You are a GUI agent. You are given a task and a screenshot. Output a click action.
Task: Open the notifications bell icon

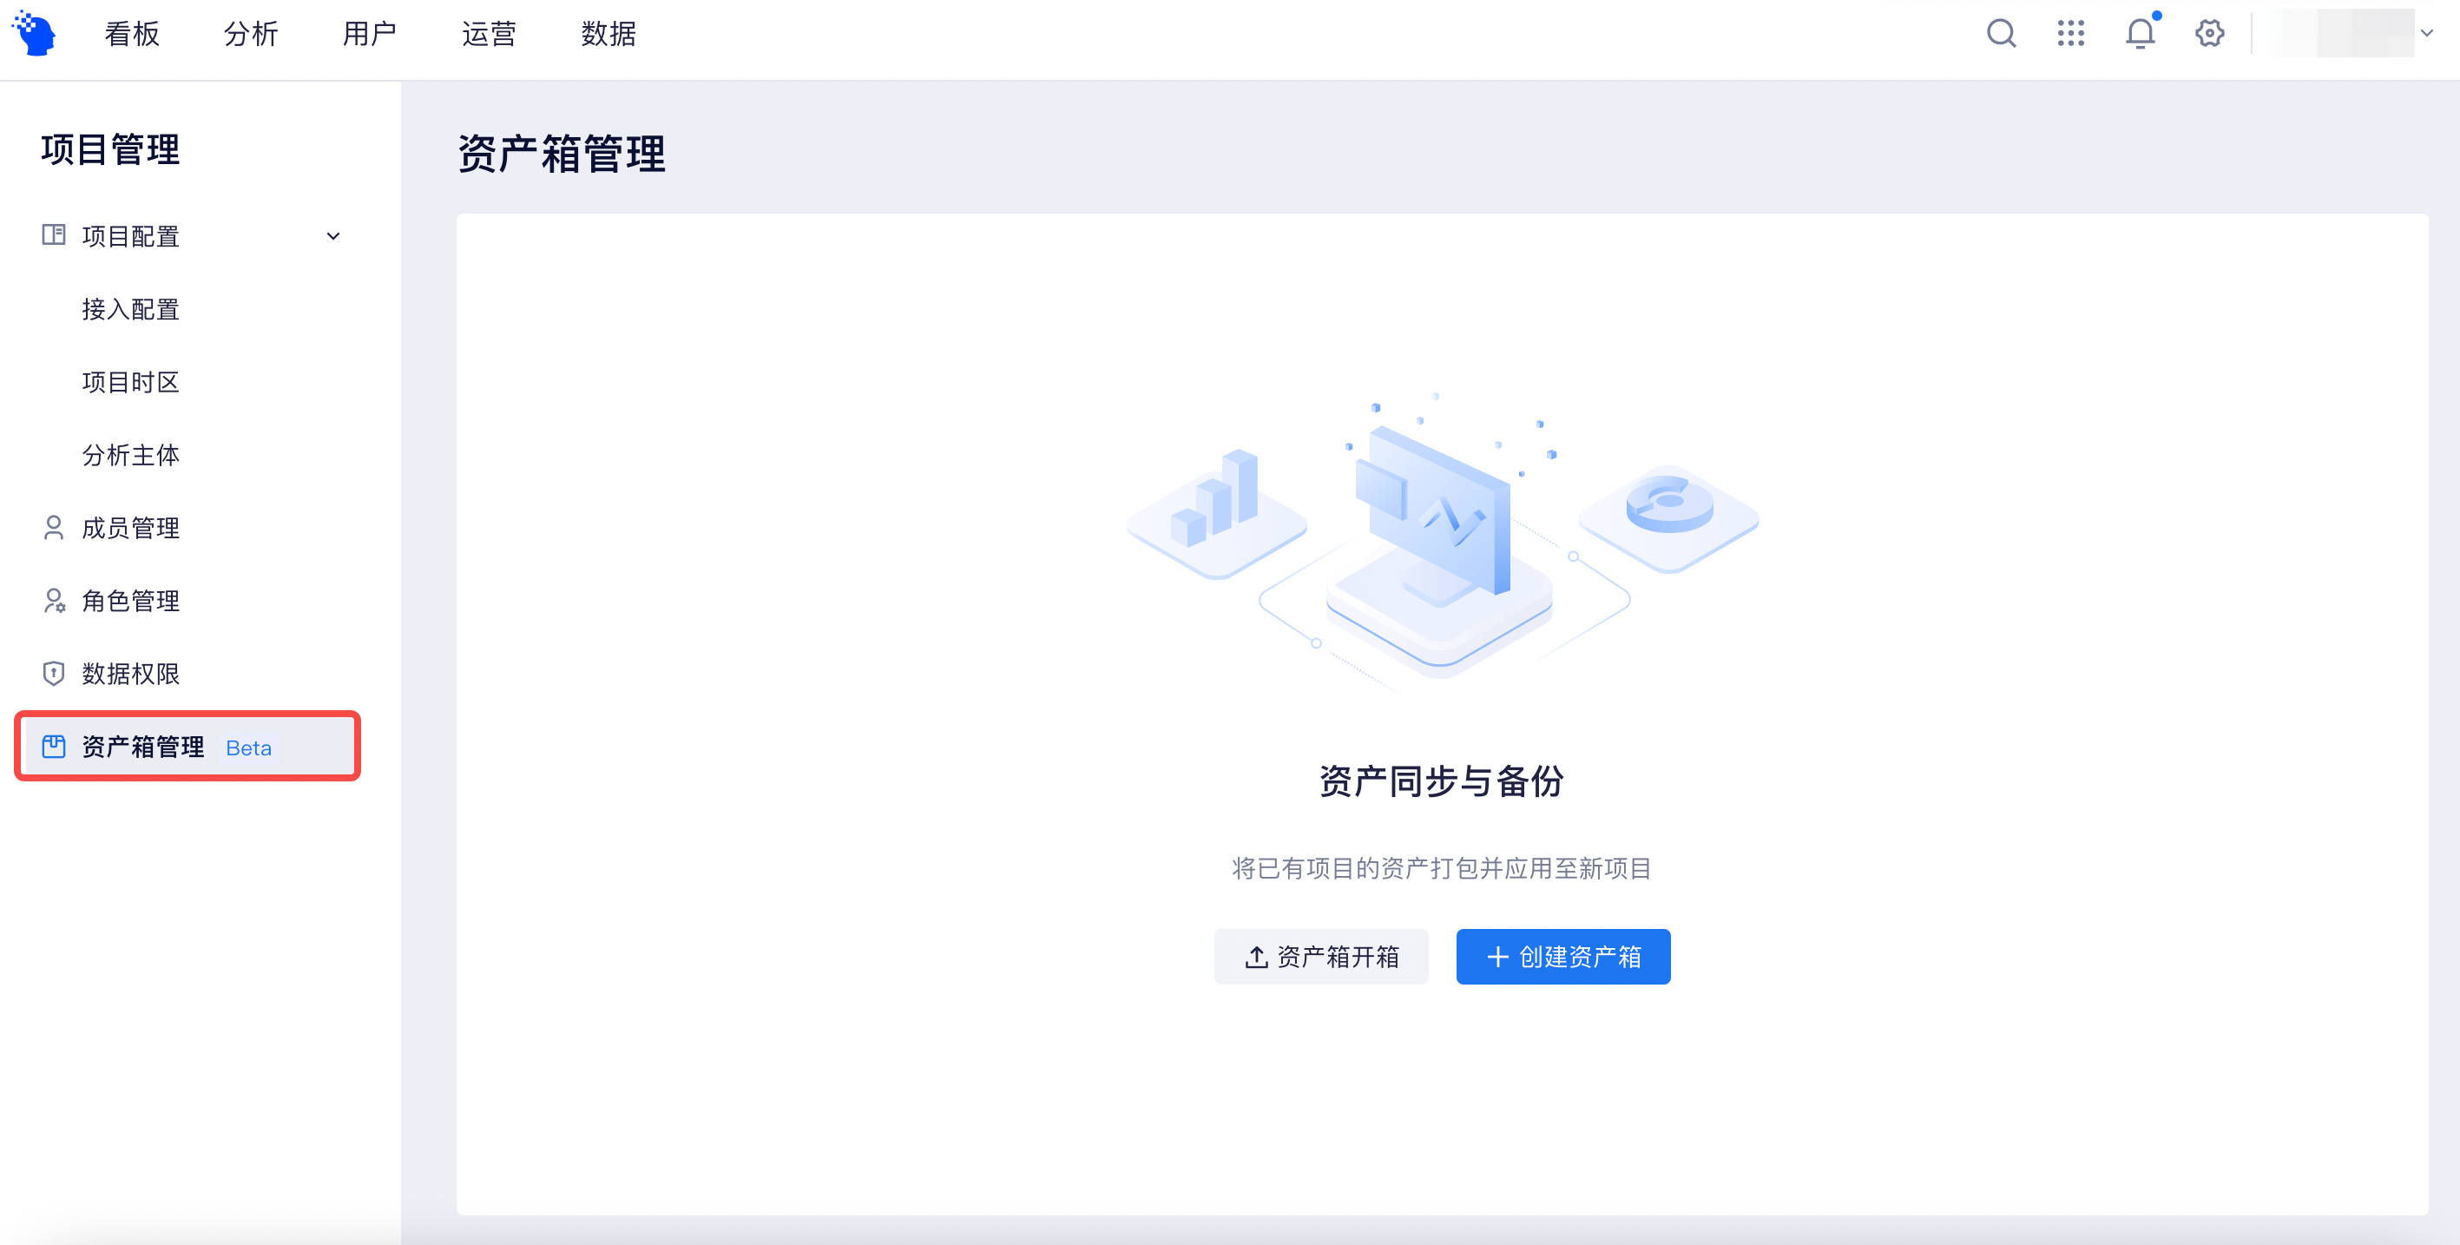point(2140,34)
